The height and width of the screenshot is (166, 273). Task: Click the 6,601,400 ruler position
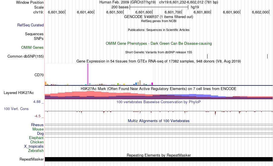(x=85, y=12)
